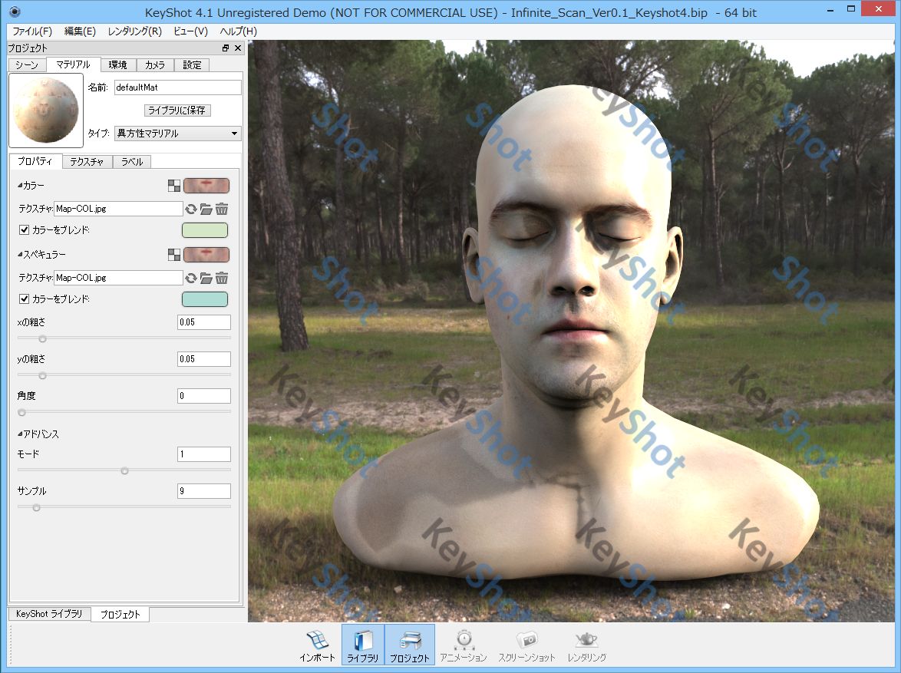
Task: Maximize the KeyShot window
Action: click(851, 9)
